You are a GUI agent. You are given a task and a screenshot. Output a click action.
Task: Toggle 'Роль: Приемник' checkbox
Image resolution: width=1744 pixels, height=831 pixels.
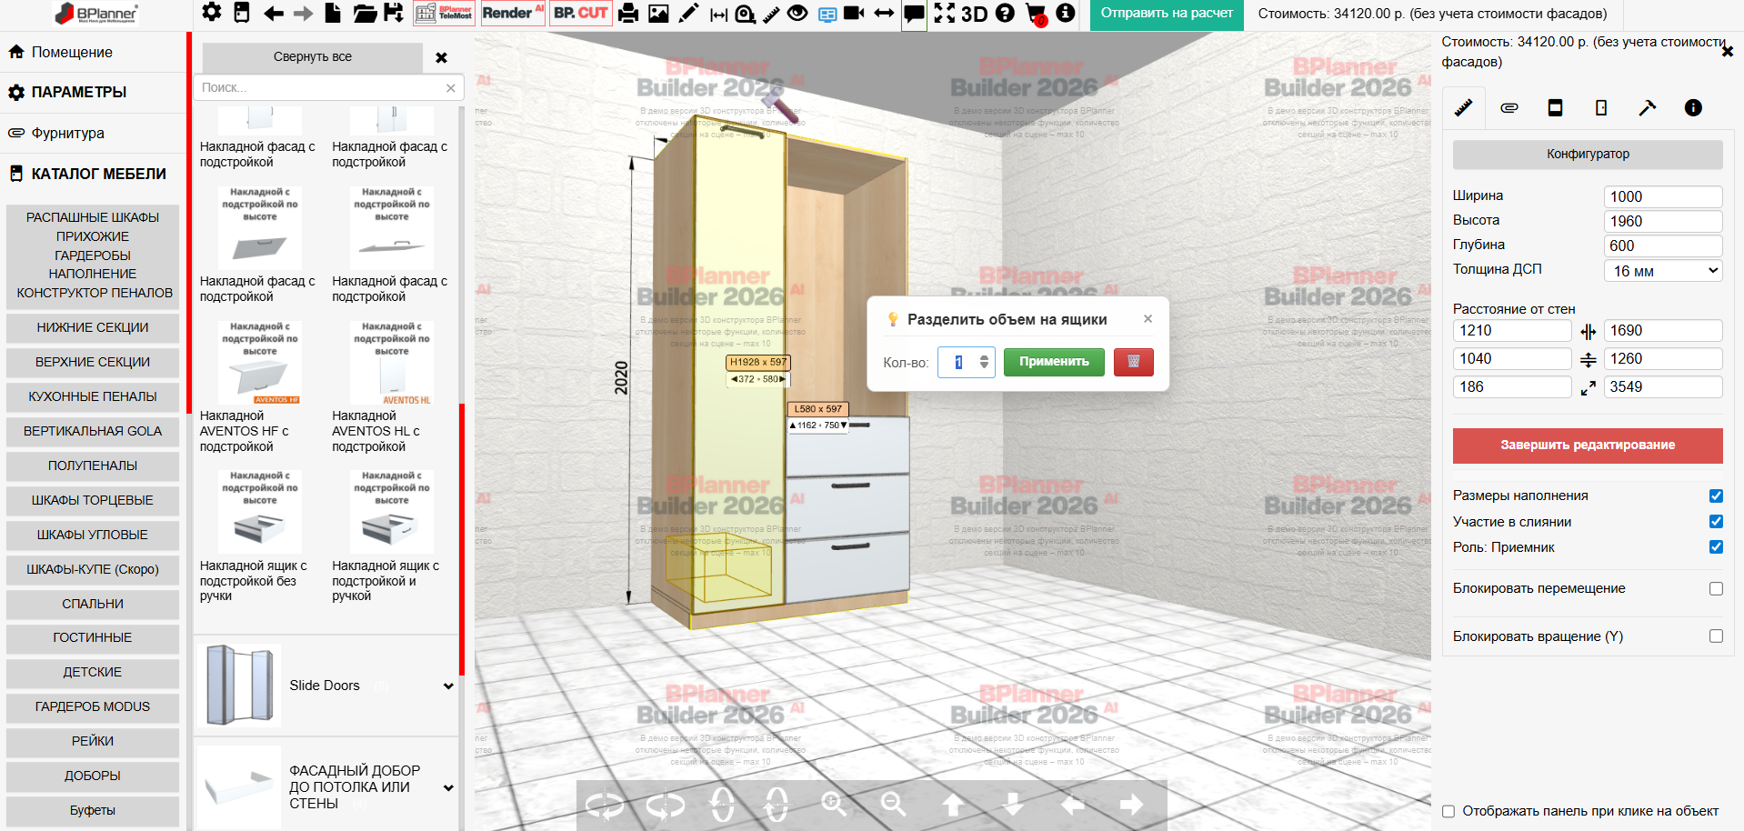[1716, 547]
